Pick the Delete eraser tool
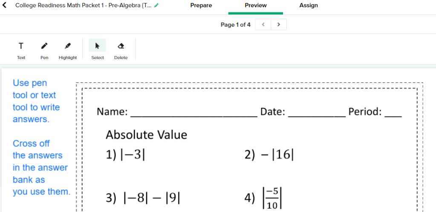Screen dimensions: 436x212 pos(121,50)
